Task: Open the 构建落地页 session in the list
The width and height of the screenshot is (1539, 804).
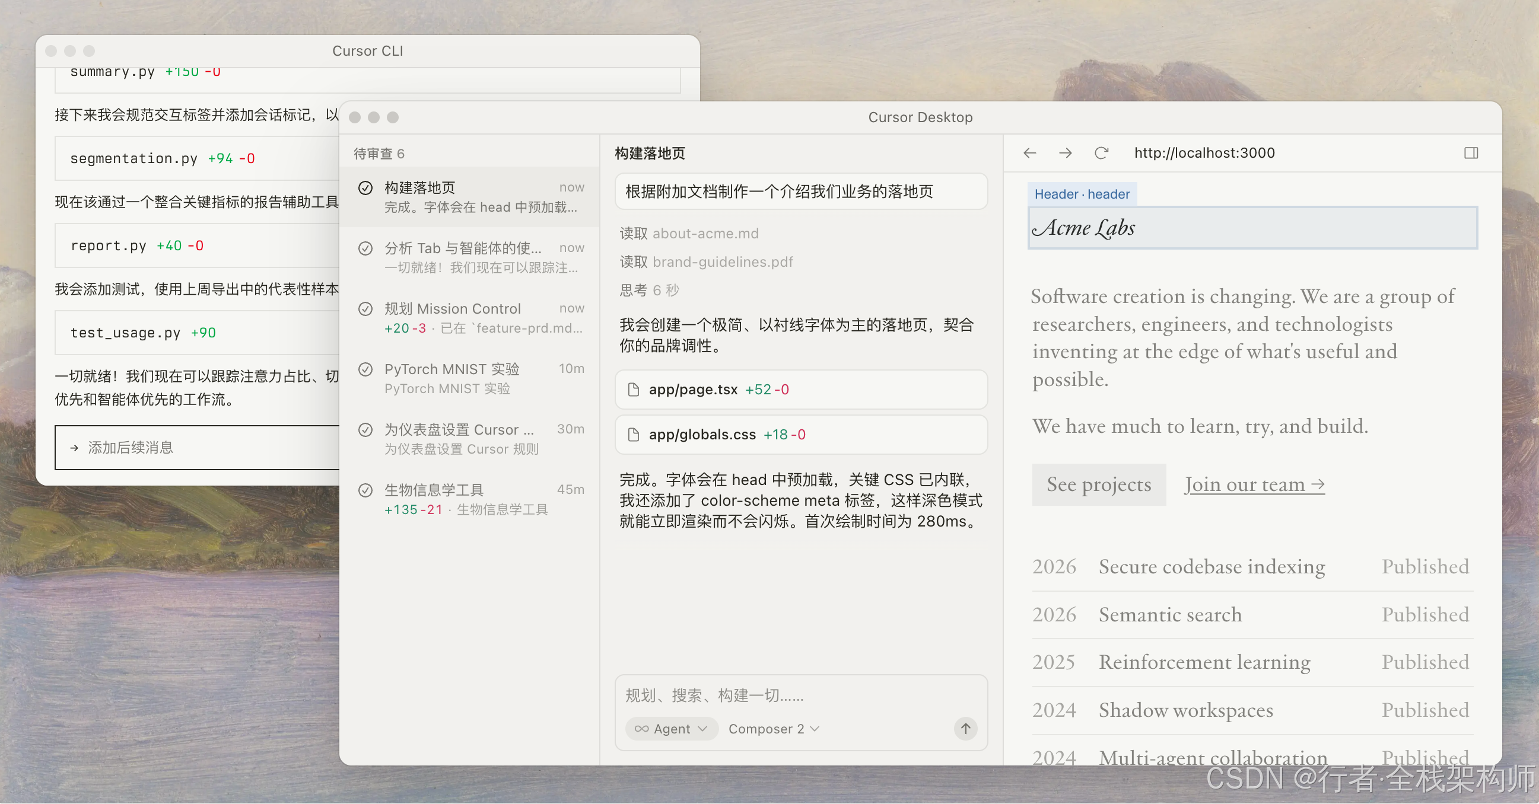Action: 469,197
